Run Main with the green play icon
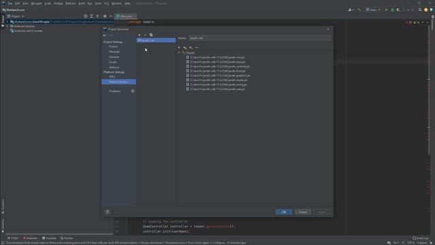The height and width of the screenshot is (245, 435). tap(386, 10)
